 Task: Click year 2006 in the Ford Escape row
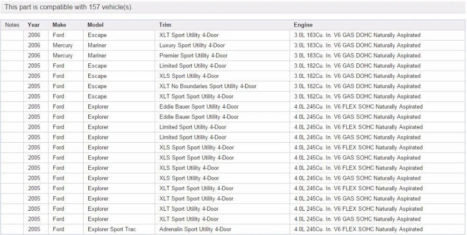click(34, 35)
